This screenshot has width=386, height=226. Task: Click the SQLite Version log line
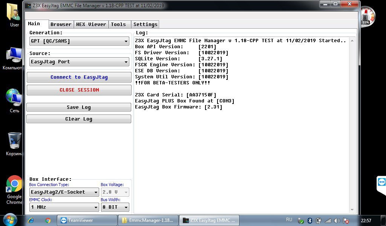click(178, 59)
